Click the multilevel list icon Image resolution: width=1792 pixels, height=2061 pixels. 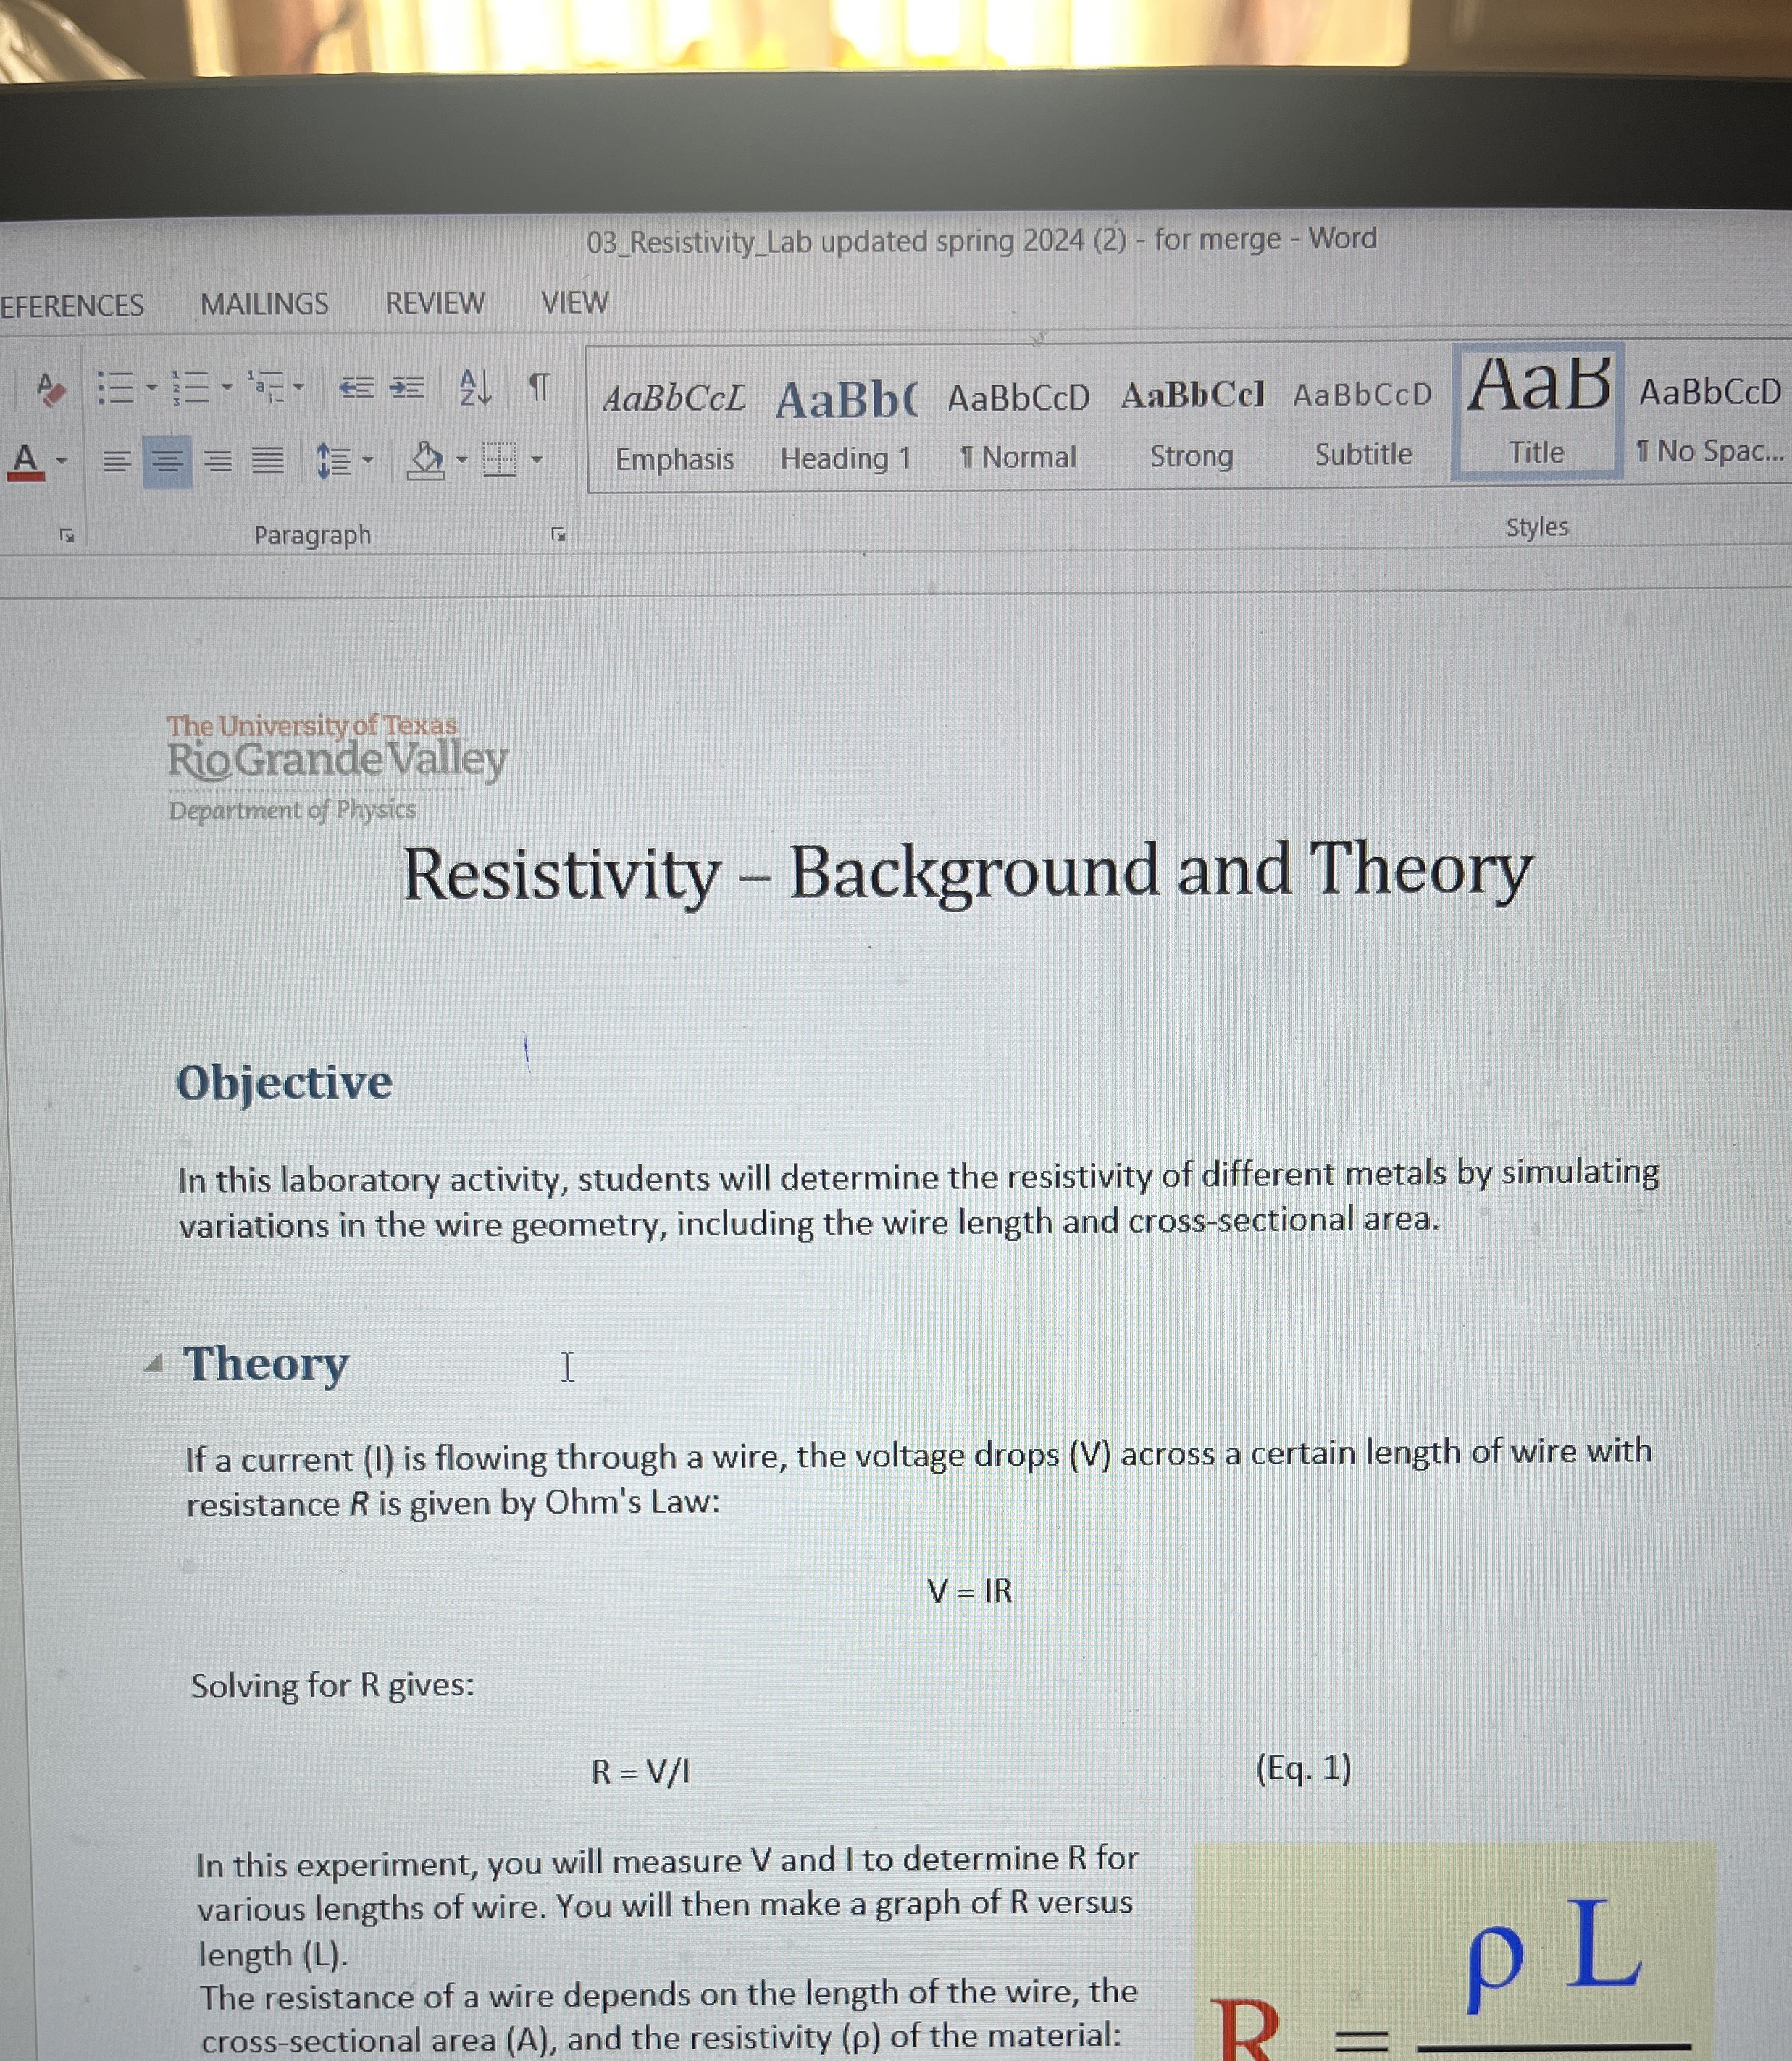[266, 386]
